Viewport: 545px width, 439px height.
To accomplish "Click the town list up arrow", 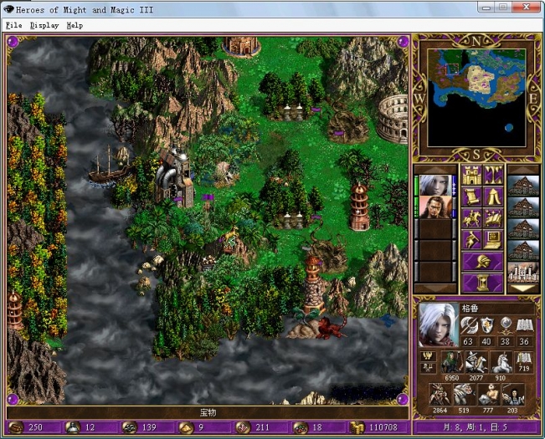I will [523, 170].
